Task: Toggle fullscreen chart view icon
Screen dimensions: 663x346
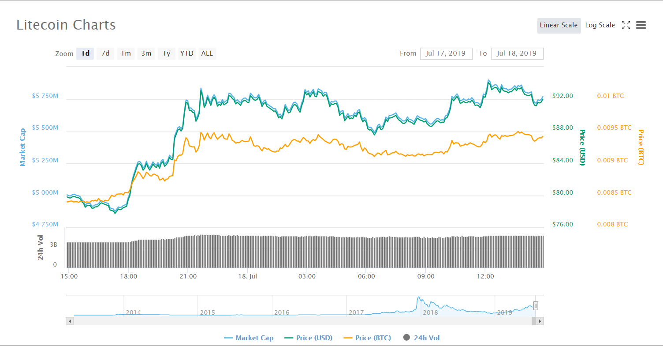Action: click(x=626, y=25)
